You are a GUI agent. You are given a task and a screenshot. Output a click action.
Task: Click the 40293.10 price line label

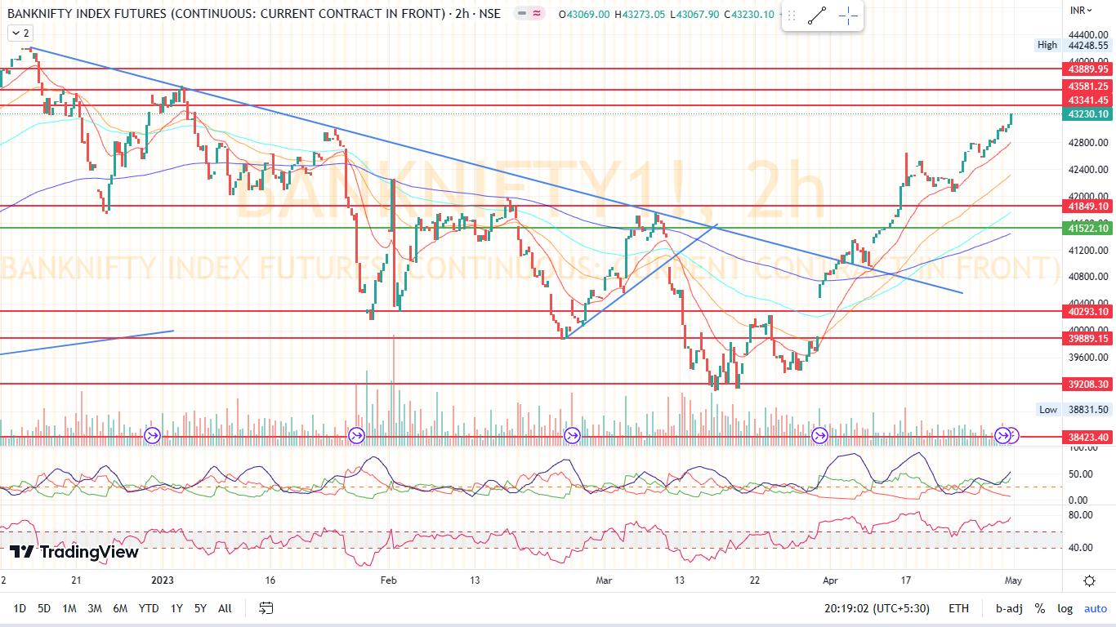1086,311
